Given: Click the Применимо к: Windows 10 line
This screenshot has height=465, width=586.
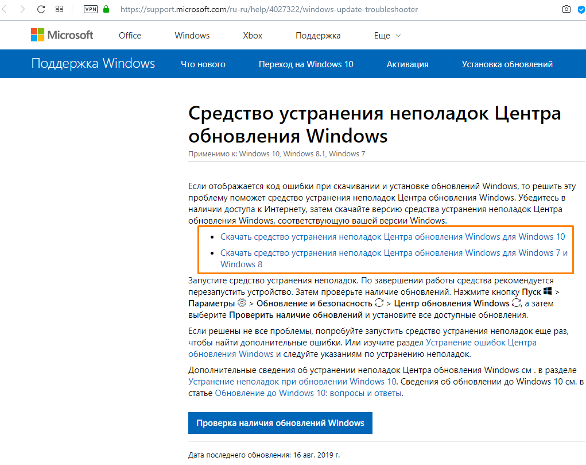Looking at the screenshot, I should [x=277, y=154].
